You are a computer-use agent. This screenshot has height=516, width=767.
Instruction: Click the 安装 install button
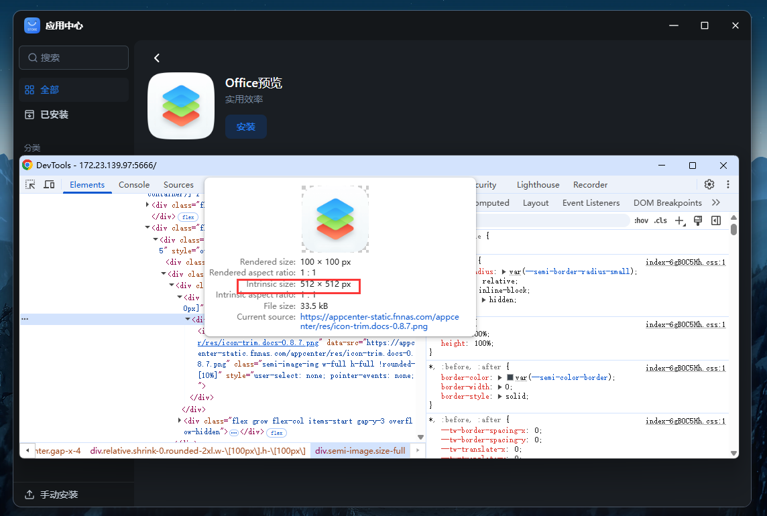[x=245, y=127]
